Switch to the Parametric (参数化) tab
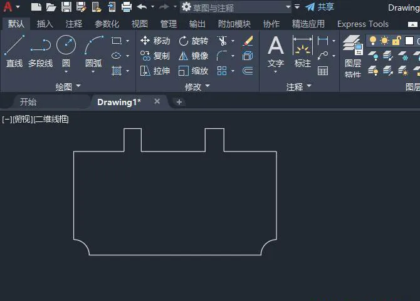The width and height of the screenshot is (420, 301). [107, 24]
